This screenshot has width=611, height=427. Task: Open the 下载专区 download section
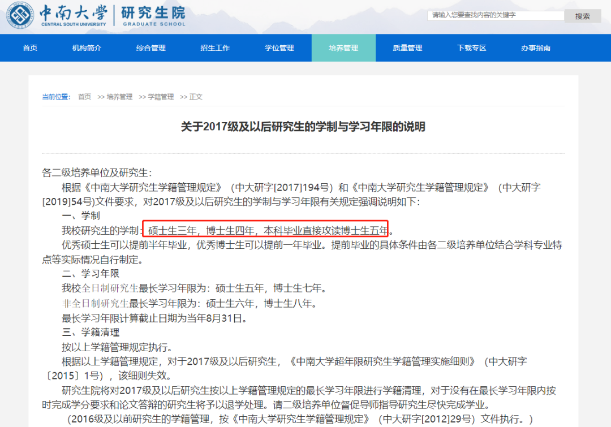[471, 48]
